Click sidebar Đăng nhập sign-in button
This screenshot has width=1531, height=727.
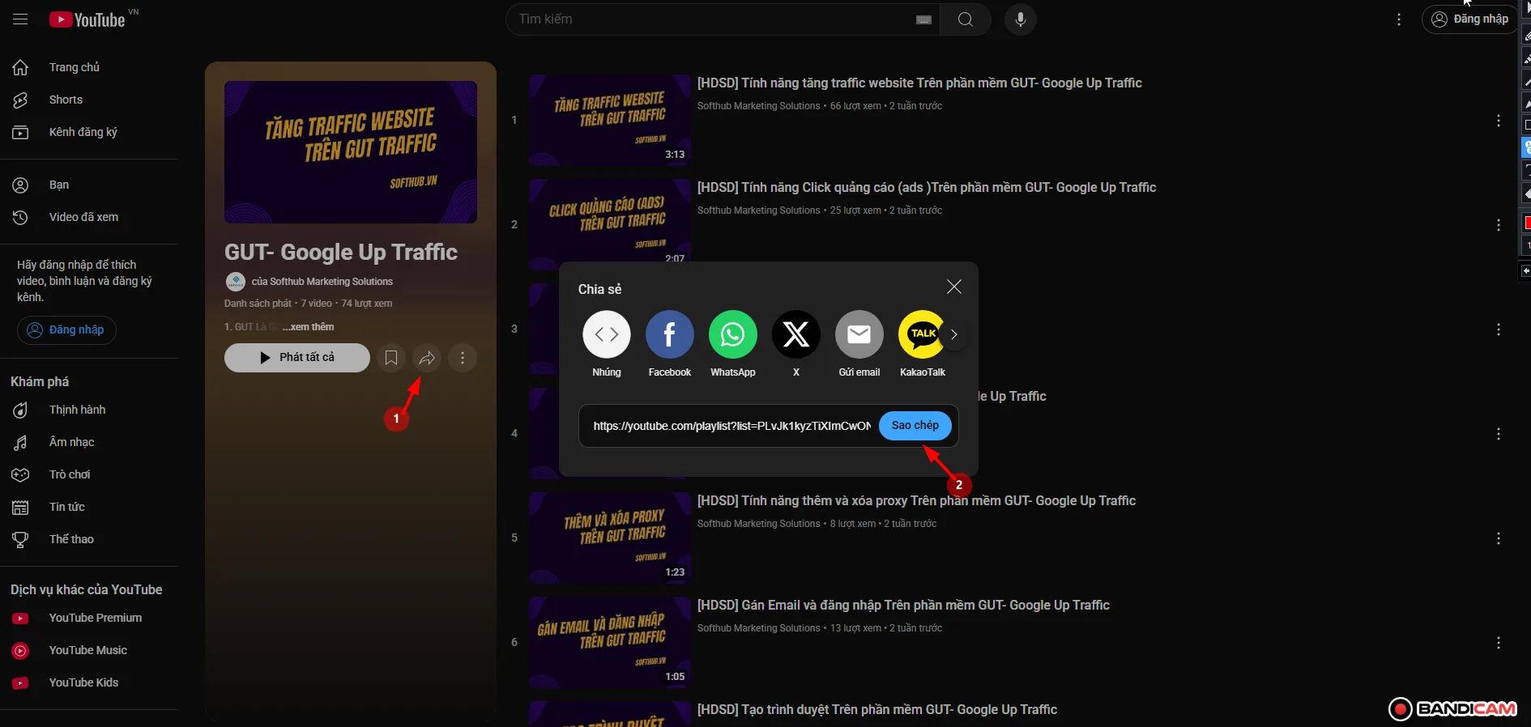66,329
